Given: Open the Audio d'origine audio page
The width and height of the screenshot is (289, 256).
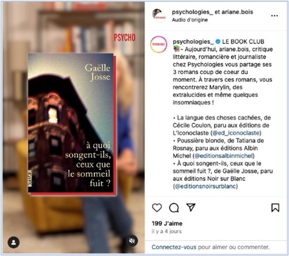Looking at the screenshot, I should (x=190, y=20).
